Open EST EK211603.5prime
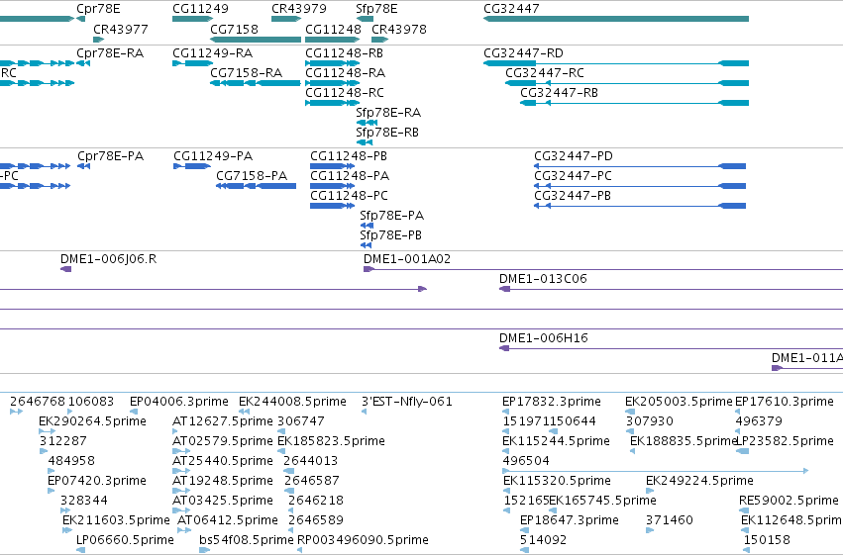843x555 pixels. pyautogui.click(x=116, y=520)
